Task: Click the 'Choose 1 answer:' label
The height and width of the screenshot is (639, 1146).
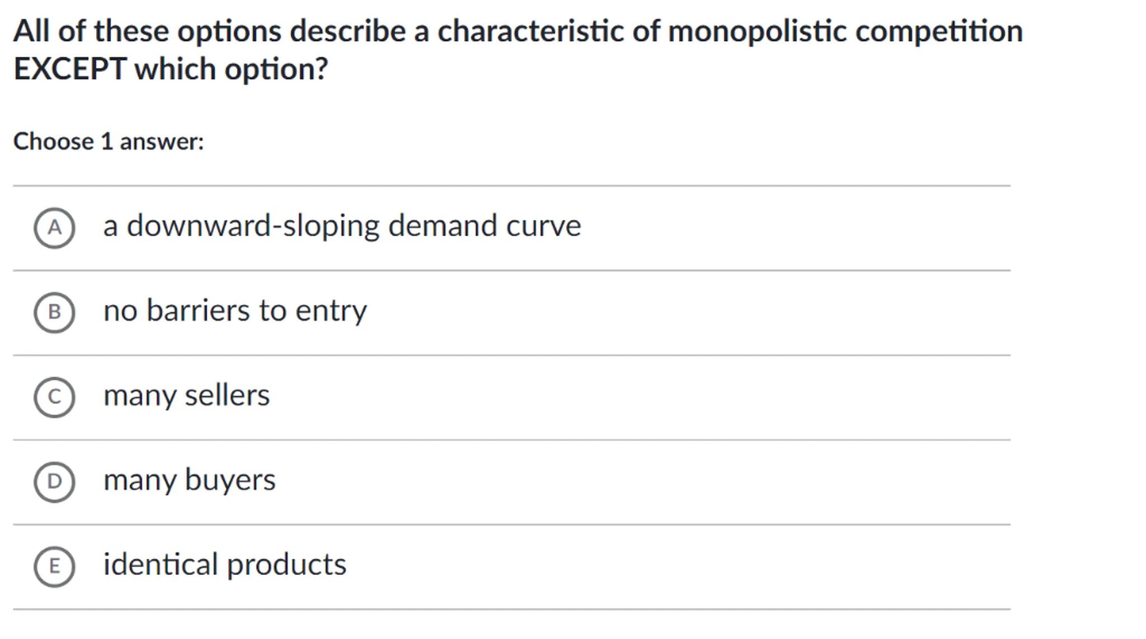Action: pyautogui.click(x=109, y=141)
